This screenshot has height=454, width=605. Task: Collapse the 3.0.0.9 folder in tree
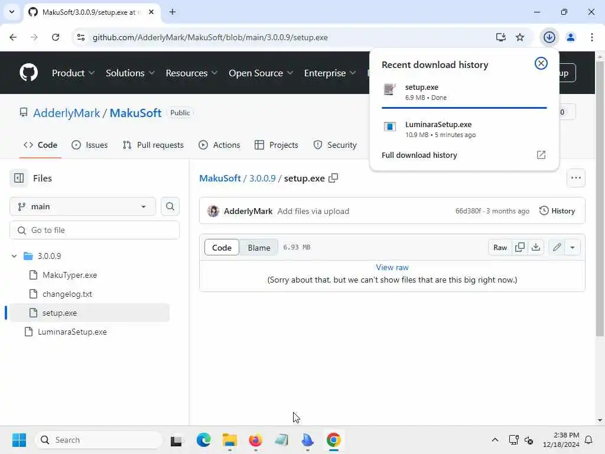14,256
